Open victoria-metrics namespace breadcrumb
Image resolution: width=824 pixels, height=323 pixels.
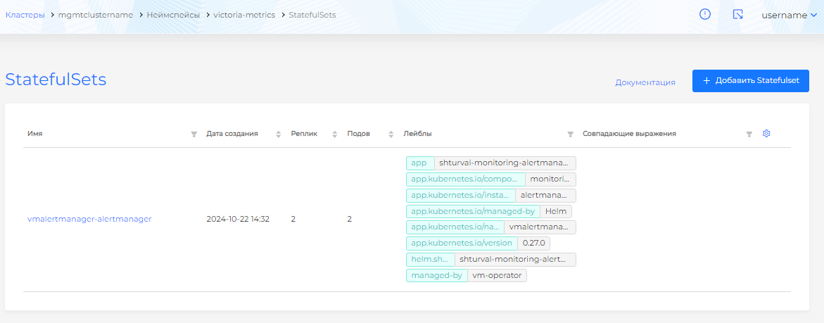pyautogui.click(x=244, y=15)
